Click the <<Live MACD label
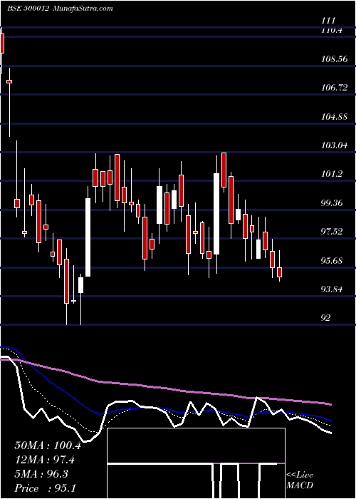 pyautogui.click(x=300, y=480)
